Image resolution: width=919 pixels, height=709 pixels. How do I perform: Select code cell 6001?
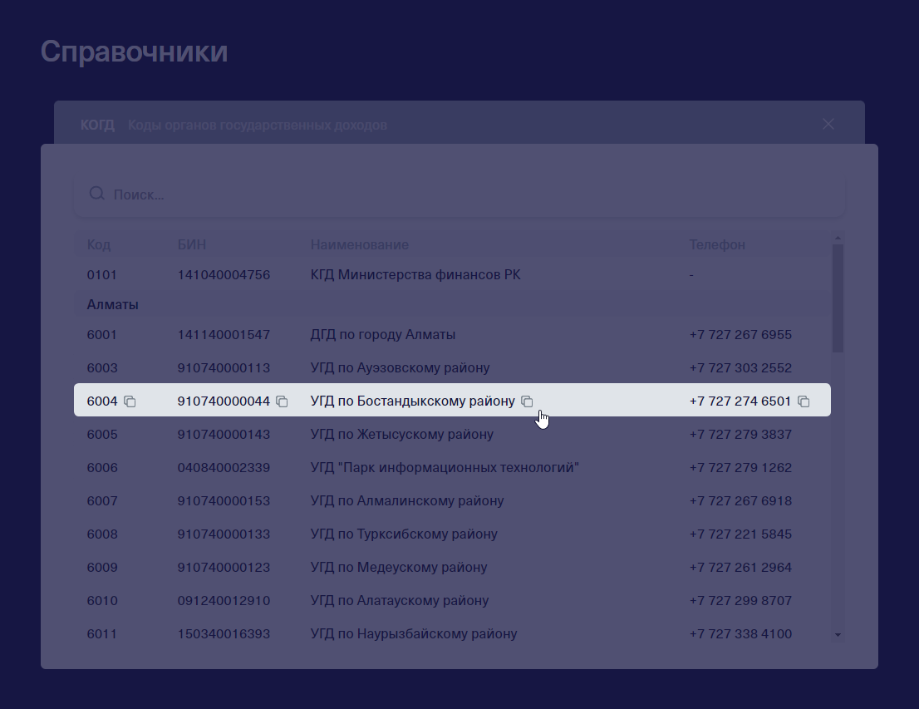(x=102, y=334)
